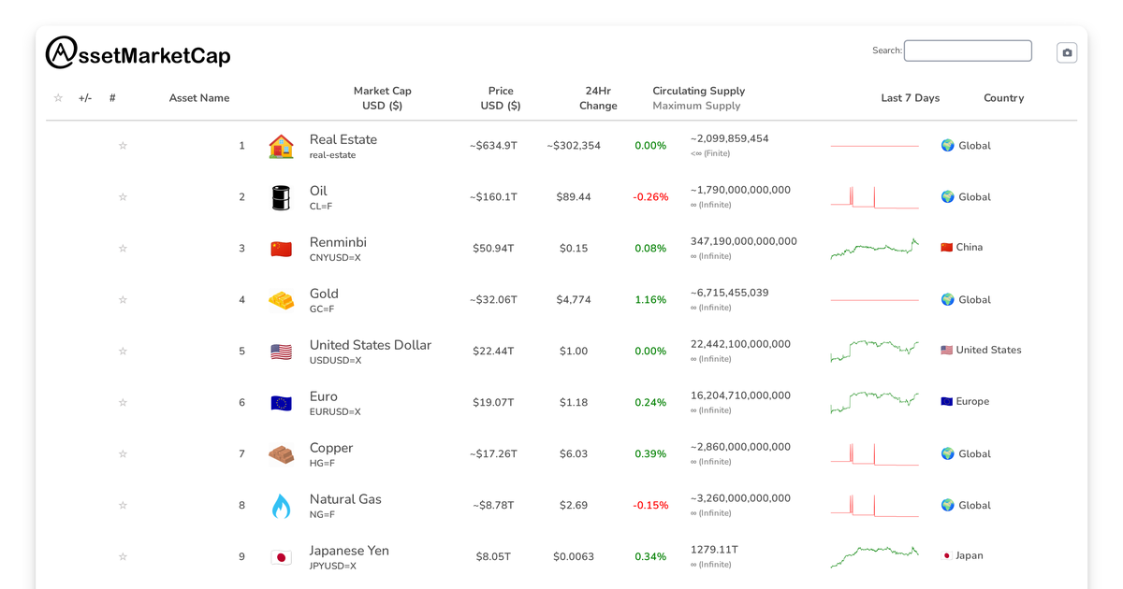This screenshot has height=589, width=1123.
Task: Toggle the favorite star for Real Estate
Action: [123, 146]
